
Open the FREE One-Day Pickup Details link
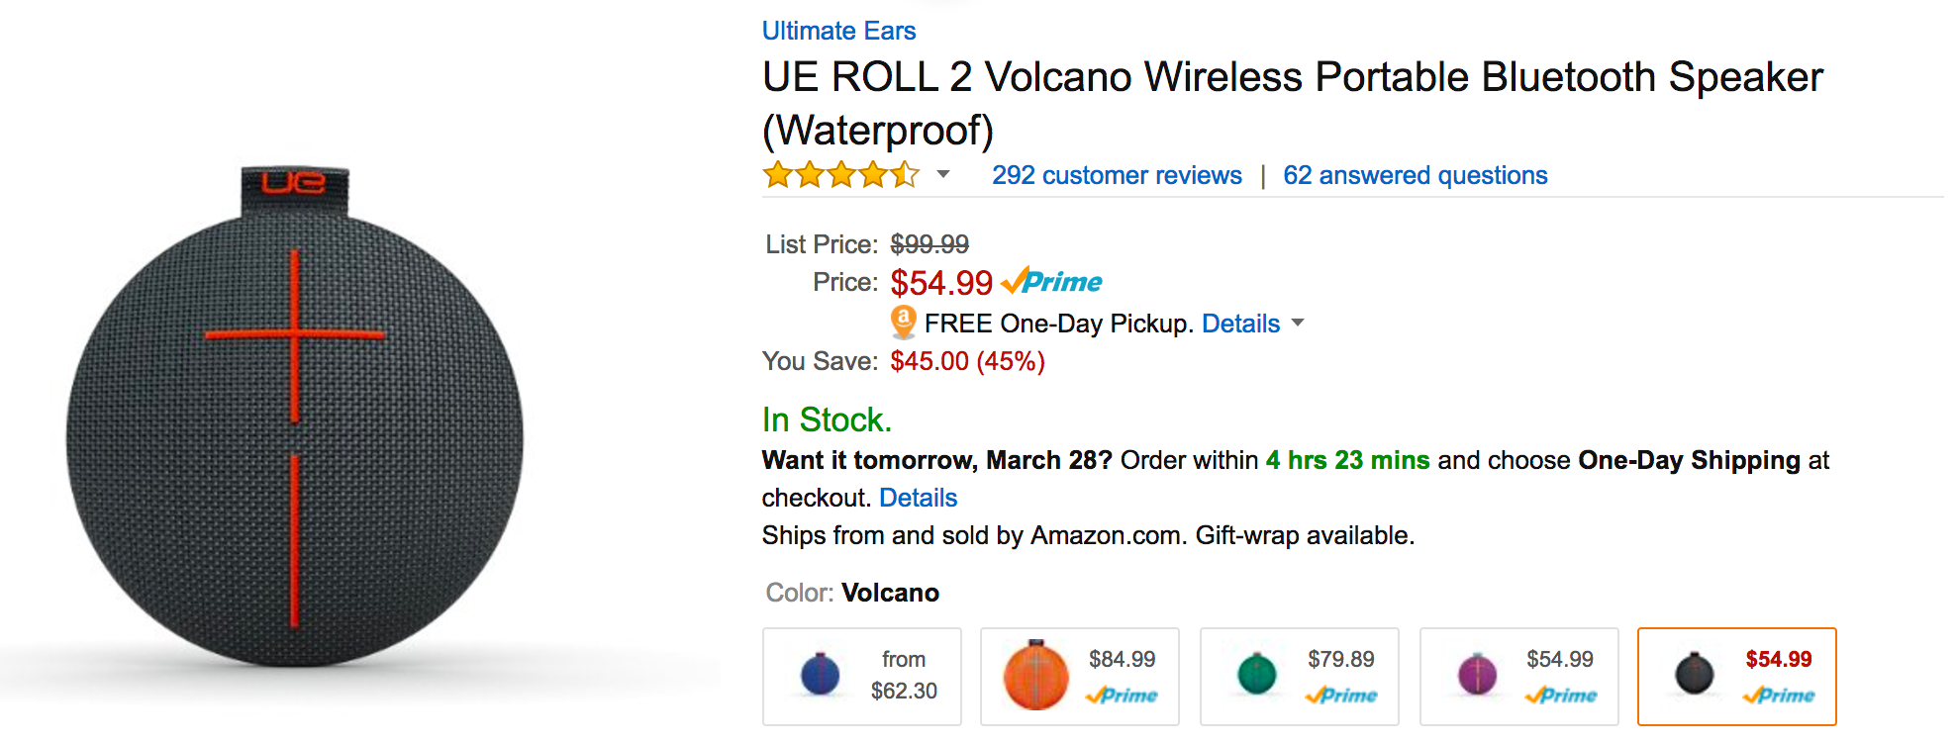[1240, 324]
